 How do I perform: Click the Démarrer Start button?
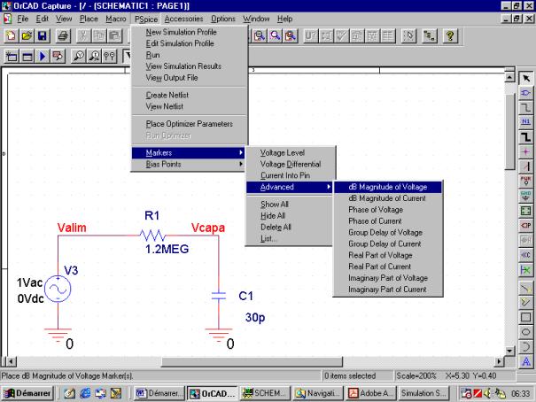point(27,393)
